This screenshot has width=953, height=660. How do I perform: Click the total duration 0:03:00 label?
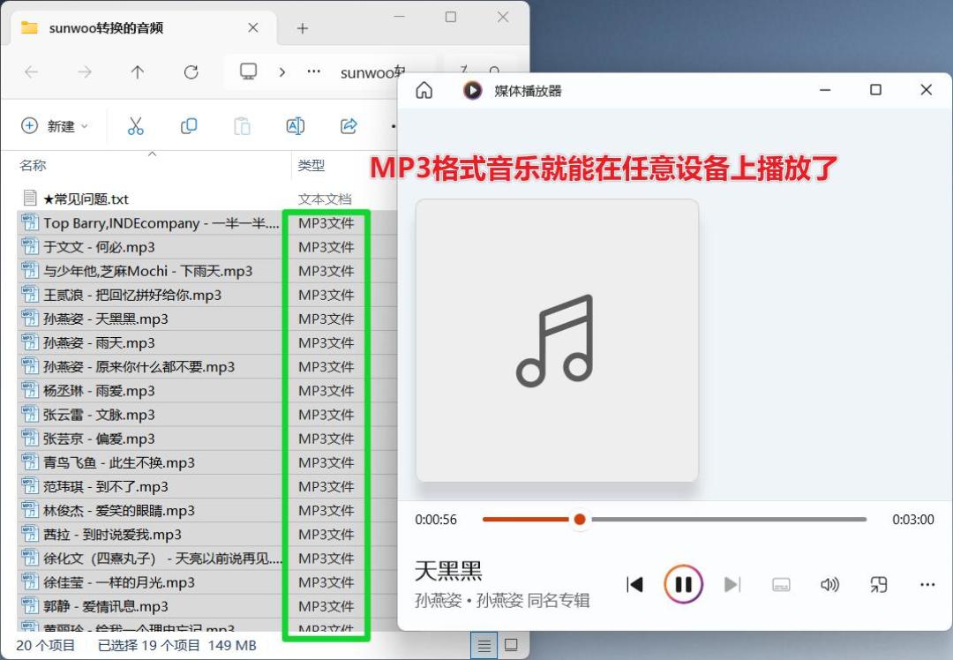pyautogui.click(x=913, y=520)
